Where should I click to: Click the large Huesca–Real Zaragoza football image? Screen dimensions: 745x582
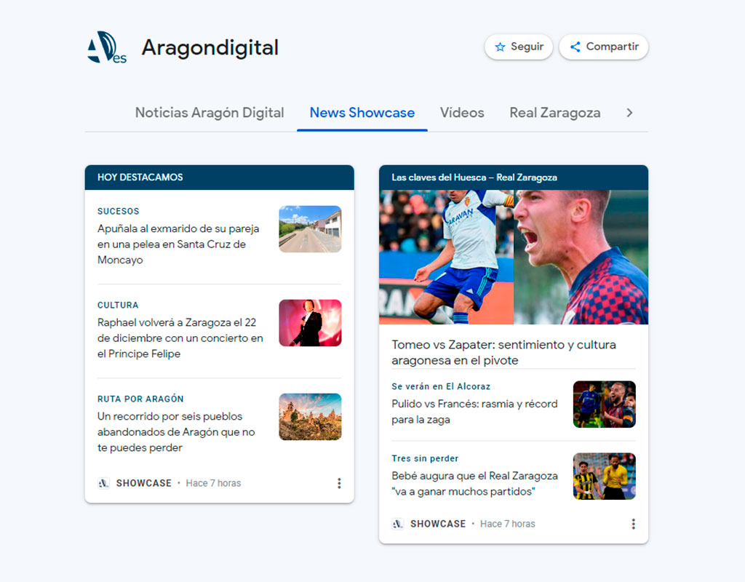pos(514,257)
